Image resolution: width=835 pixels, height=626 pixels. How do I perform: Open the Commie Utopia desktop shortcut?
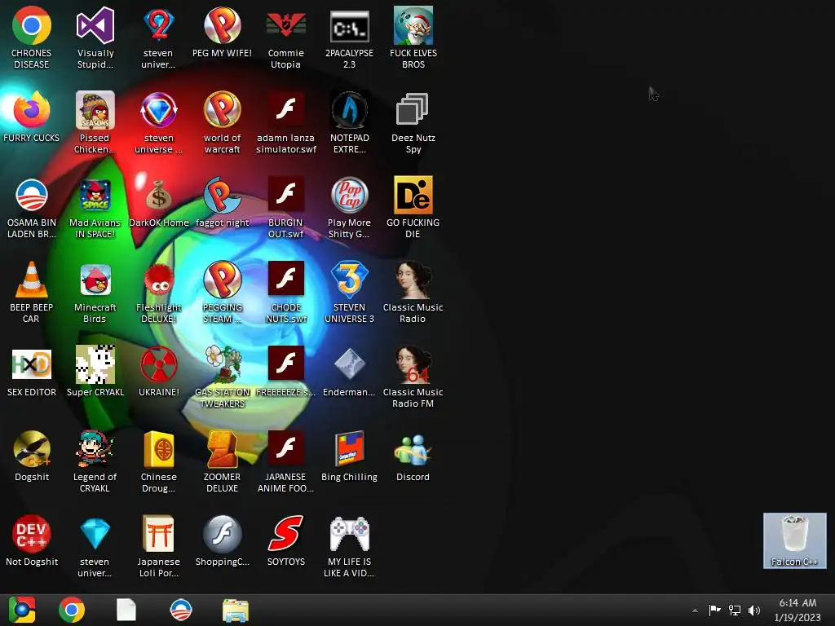[x=286, y=25]
